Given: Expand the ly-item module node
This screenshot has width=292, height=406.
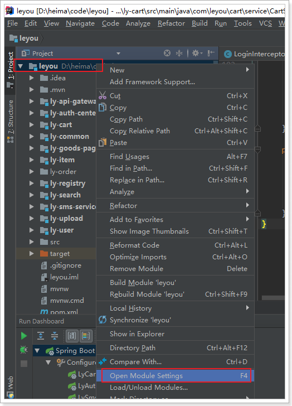Looking at the screenshot, I should coord(32,159).
